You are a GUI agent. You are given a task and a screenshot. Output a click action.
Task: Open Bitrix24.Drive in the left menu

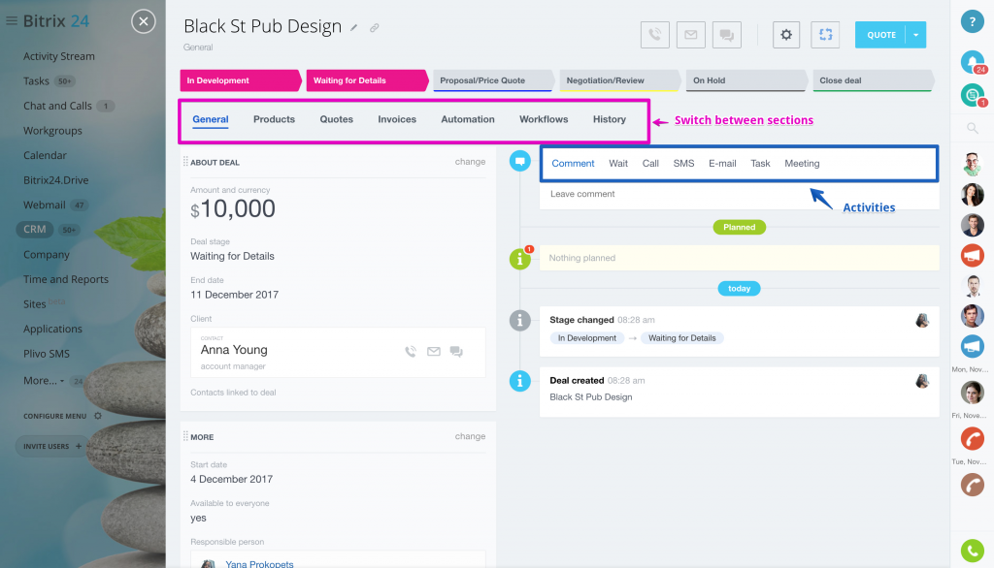(x=55, y=180)
